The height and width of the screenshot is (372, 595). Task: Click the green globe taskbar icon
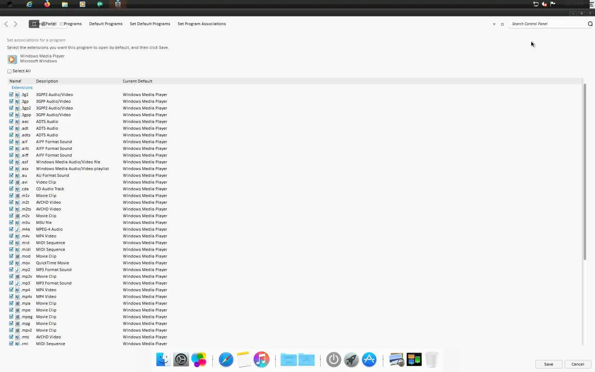100,4
